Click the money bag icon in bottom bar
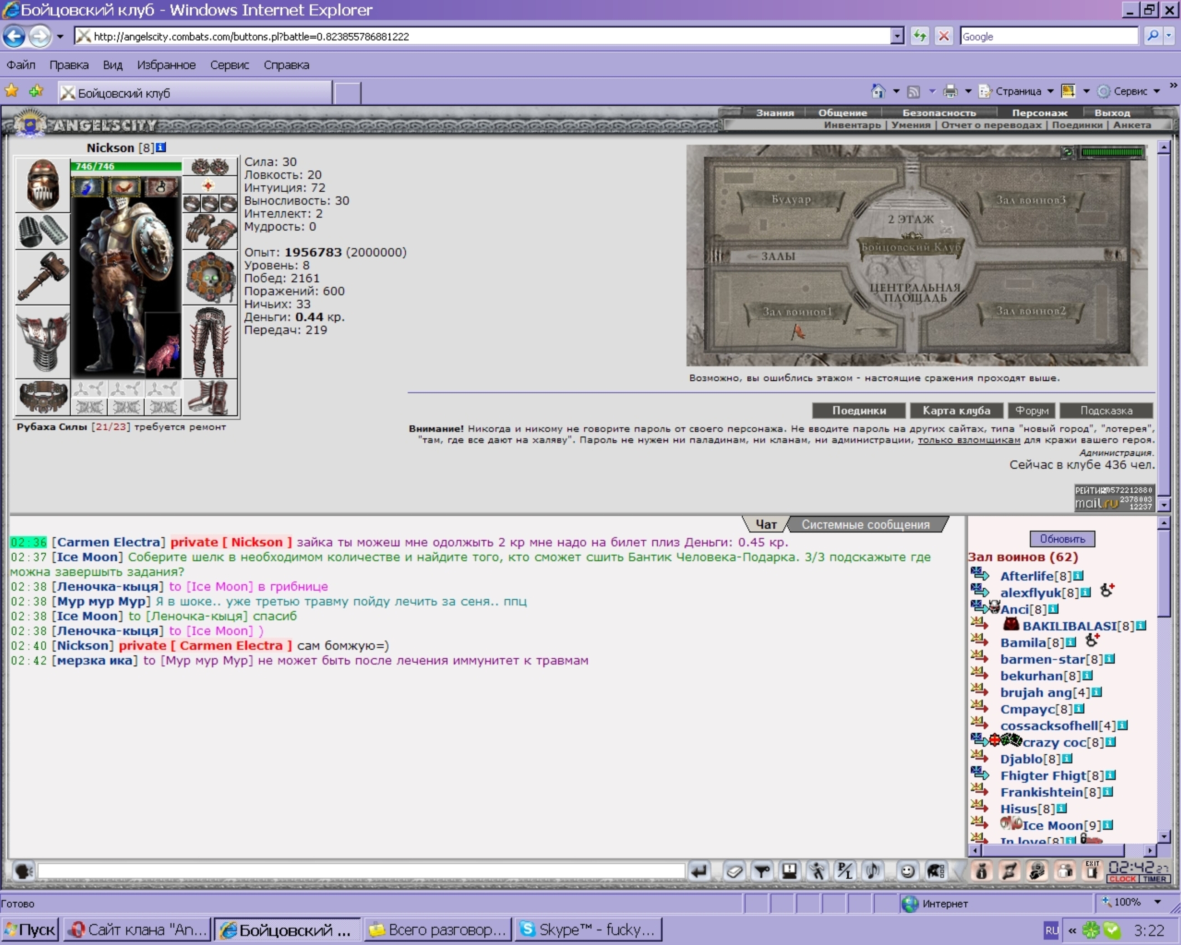This screenshot has height=945, width=1181. click(982, 870)
